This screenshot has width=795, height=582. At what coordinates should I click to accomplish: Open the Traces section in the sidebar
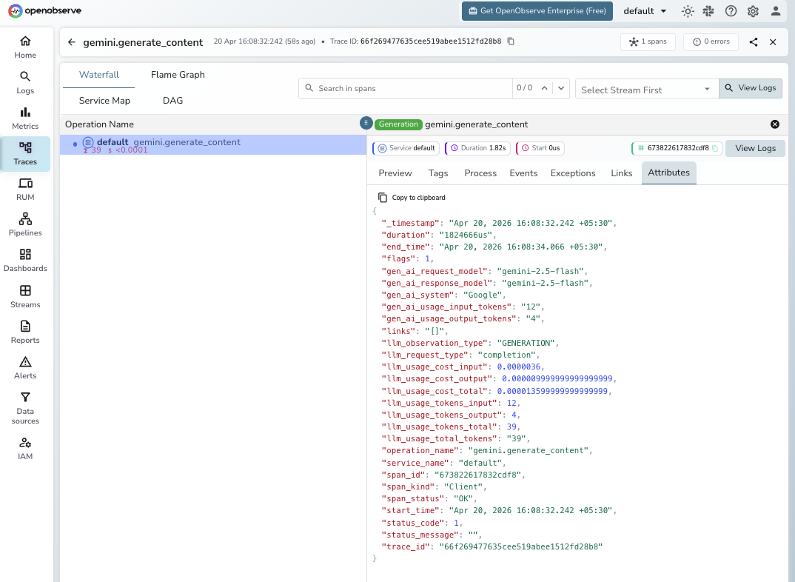click(24, 154)
